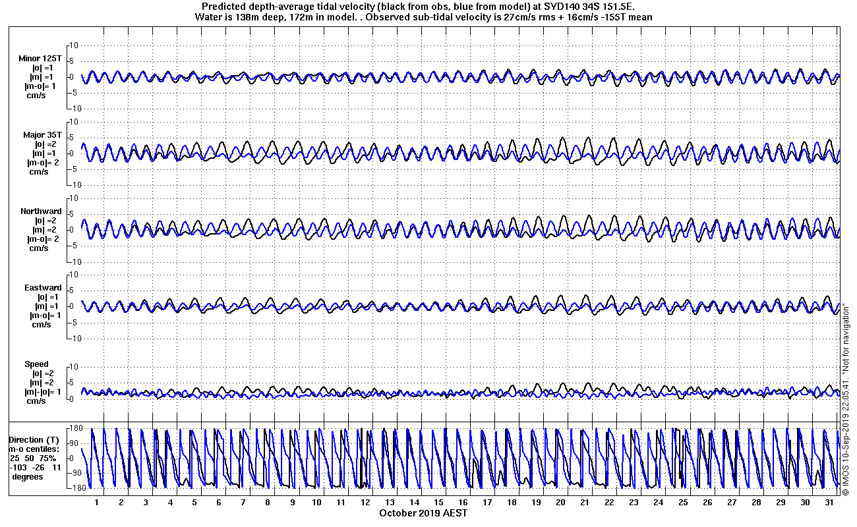Click the '25 50 75%' centile header
The width and height of the screenshot is (857, 527).
(32, 458)
